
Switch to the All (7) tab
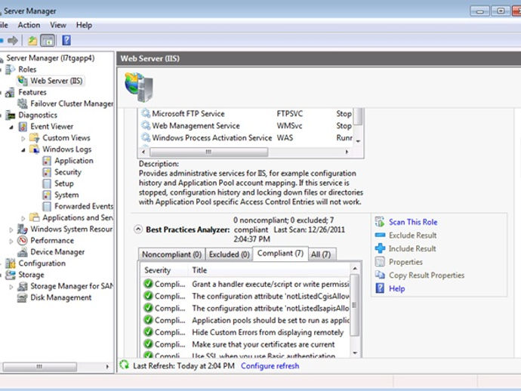pos(321,254)
